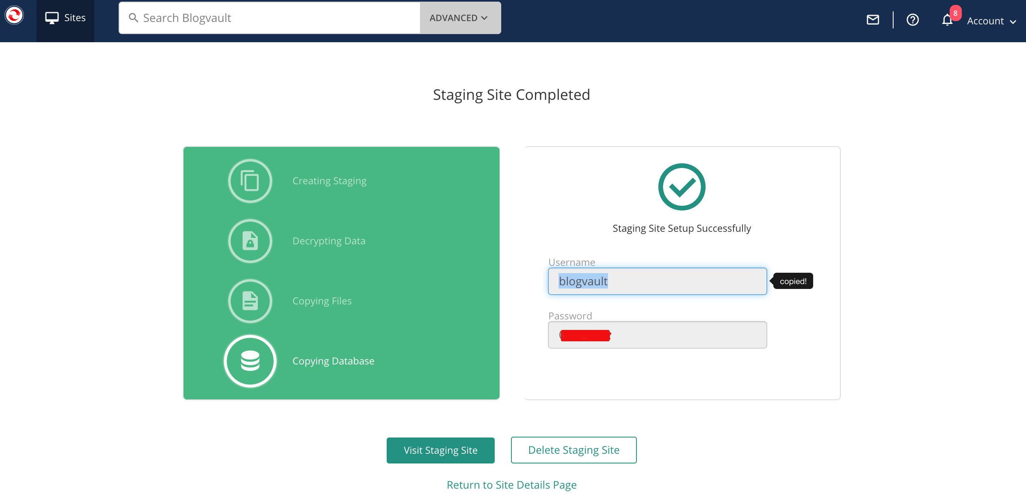Click the Visit Staging Site button
Image resolution: width=1026 pixels, height=500 pixels.
440,450
